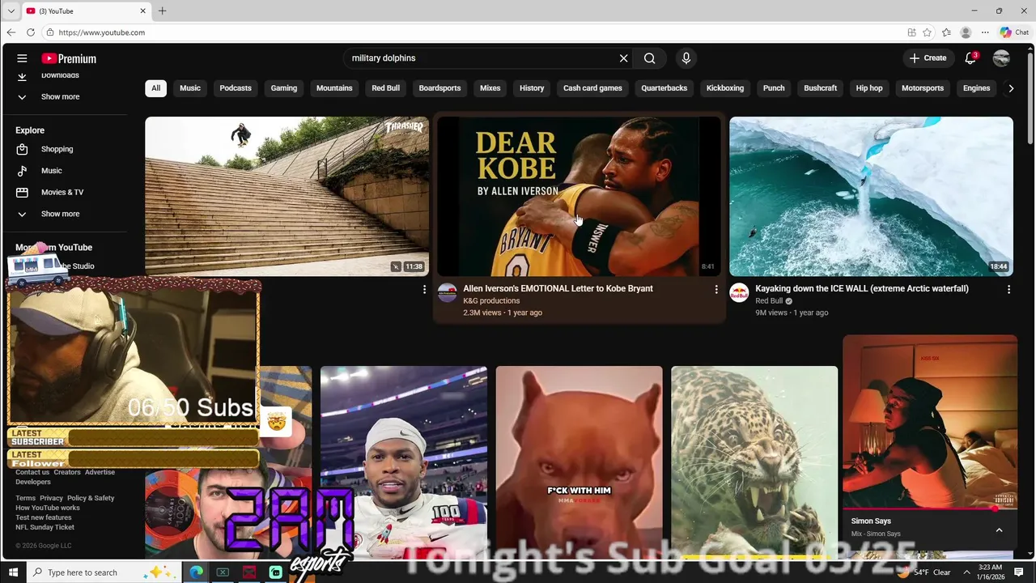Open Copilot Chat in the Edge toolbar

pos(1014,32)
